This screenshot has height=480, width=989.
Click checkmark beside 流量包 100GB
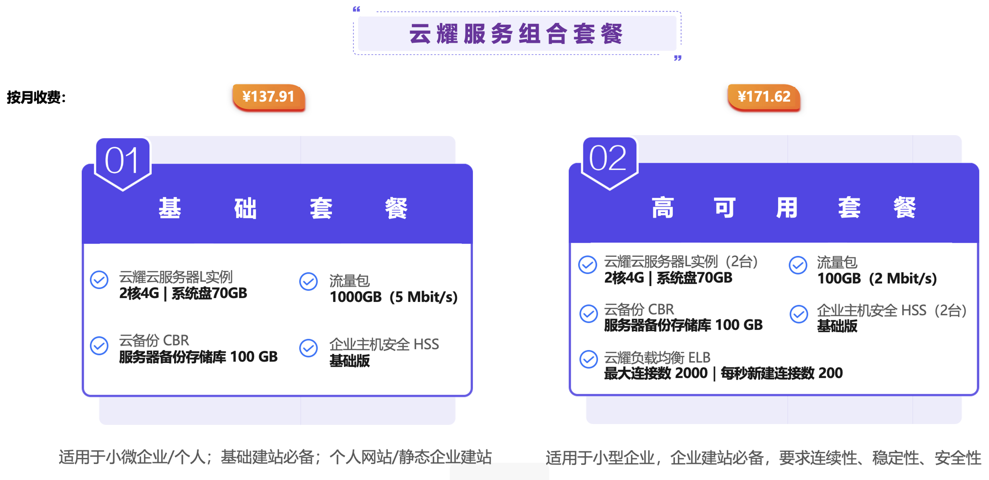tap(798, 265)
